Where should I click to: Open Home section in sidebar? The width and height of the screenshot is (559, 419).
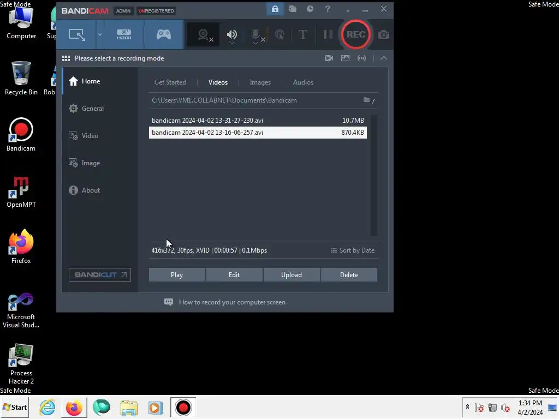pos(100,81)
